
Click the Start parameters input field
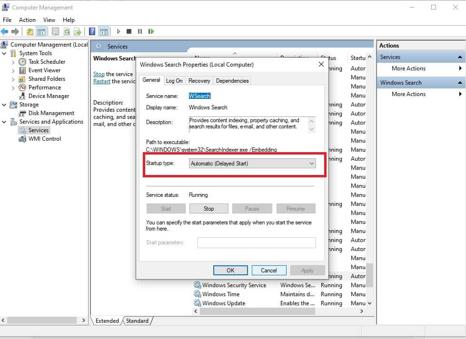pos(257,242)
